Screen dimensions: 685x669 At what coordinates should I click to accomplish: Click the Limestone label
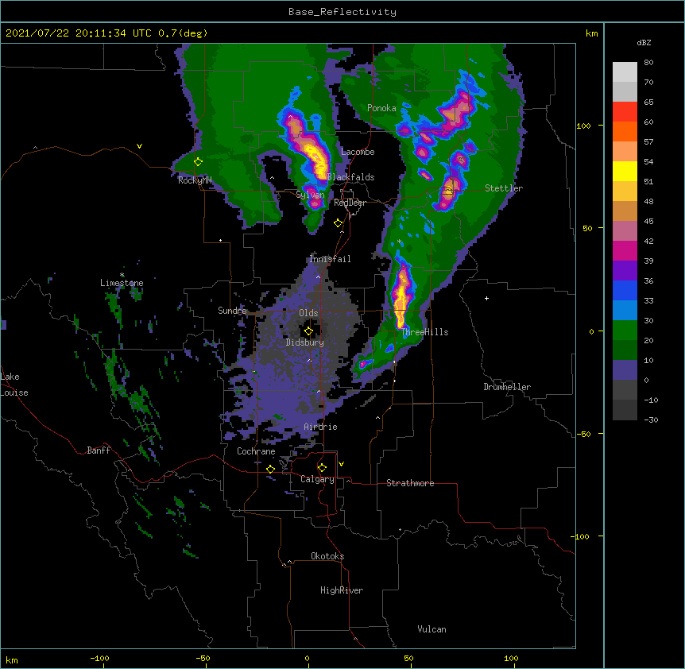click(122, 283)
